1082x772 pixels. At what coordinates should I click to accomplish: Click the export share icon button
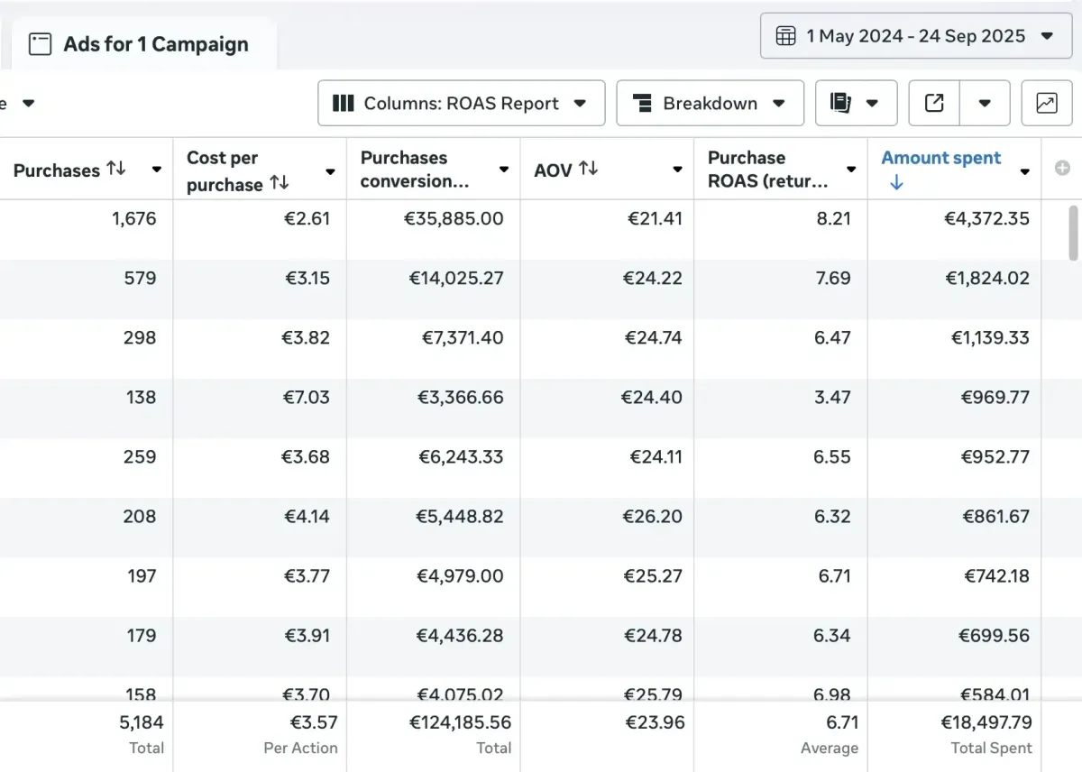click(934, 104)
